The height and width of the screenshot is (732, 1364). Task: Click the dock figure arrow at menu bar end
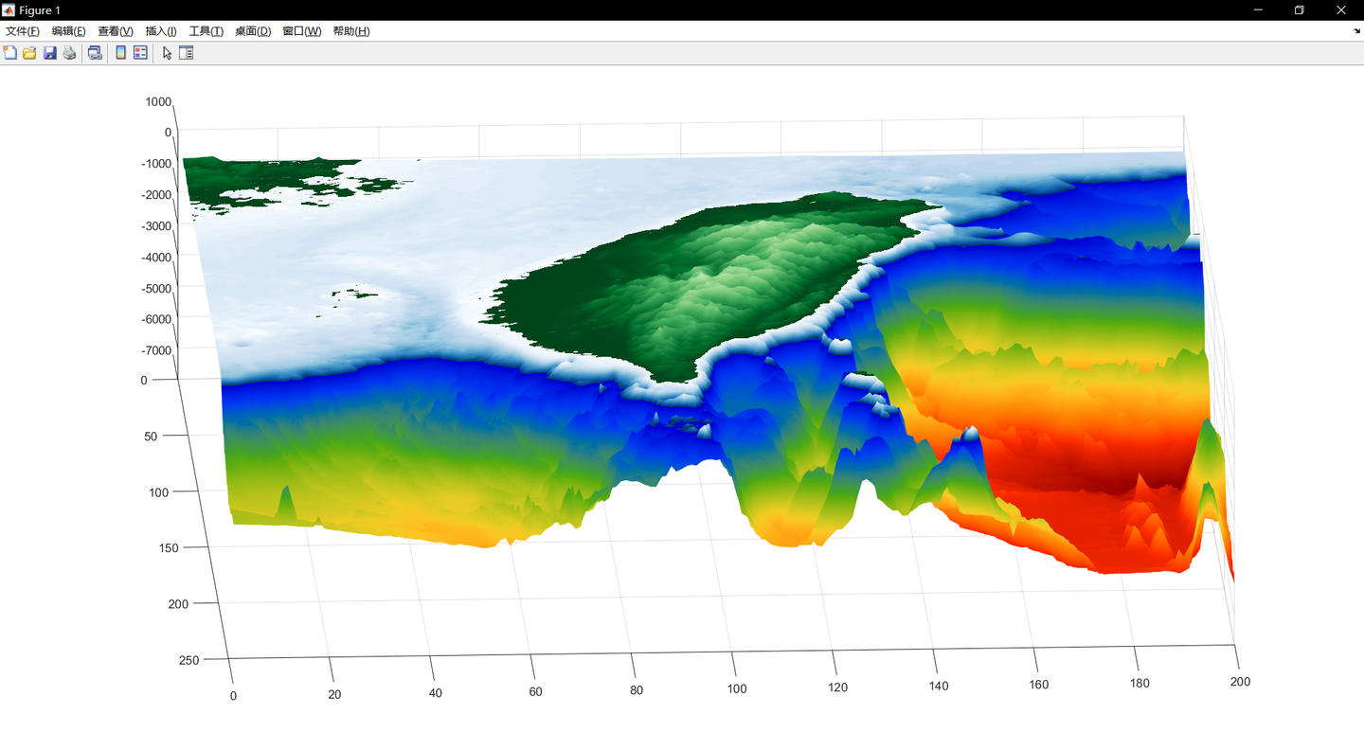coord(1356,31)
